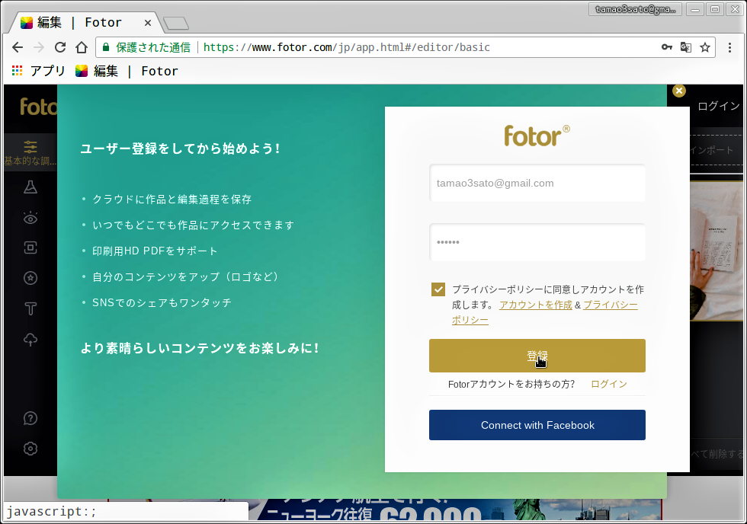Open the beauty eye tool in sidebar
Viewport: 747px width, 524px height.
coord(30,218)
